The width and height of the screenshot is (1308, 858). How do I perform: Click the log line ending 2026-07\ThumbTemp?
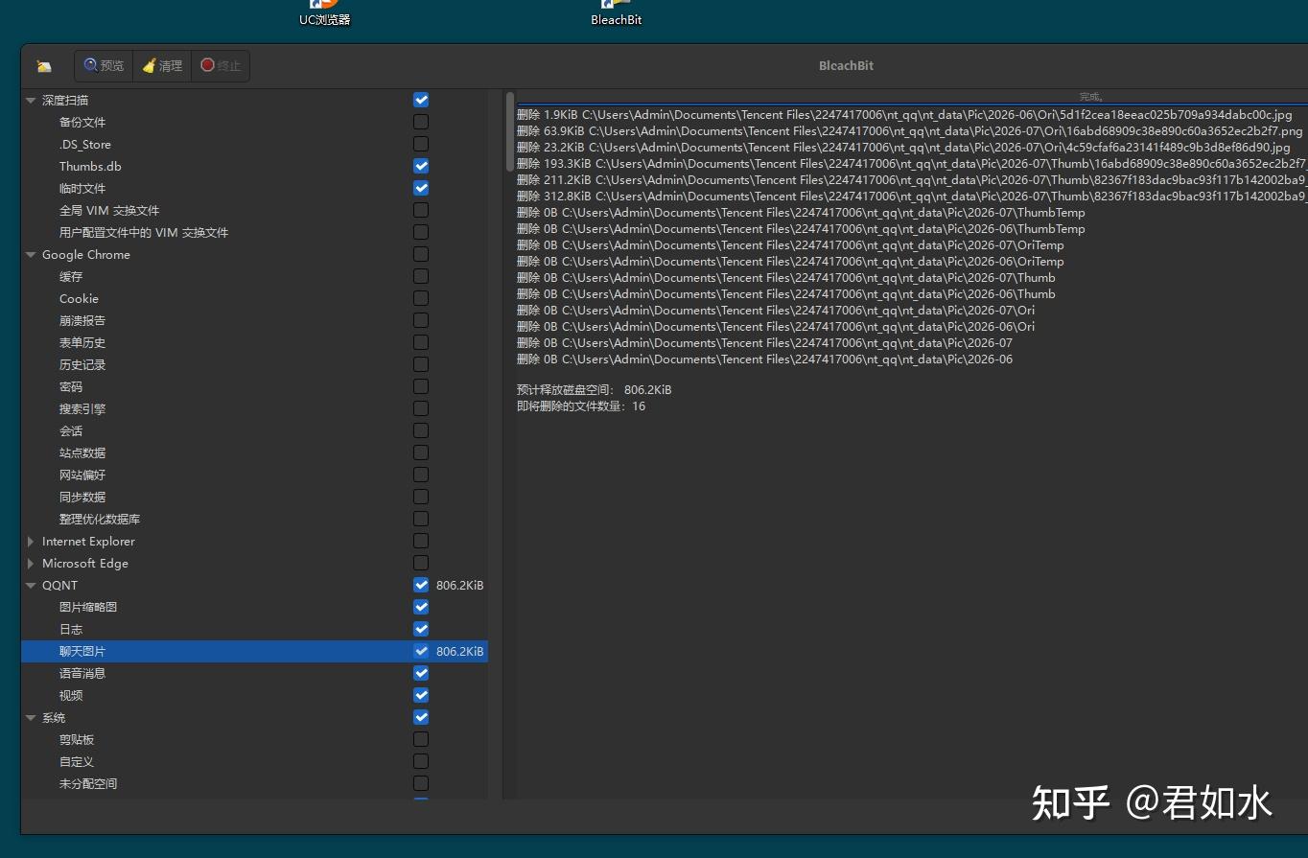point(801,213)
